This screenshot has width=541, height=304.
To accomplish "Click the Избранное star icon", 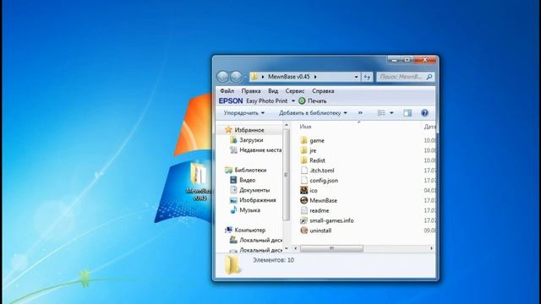I will click(228, 129).
